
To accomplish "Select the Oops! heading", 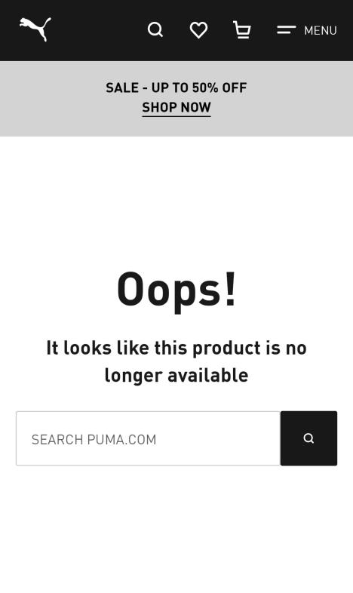I will coord(176,290).
